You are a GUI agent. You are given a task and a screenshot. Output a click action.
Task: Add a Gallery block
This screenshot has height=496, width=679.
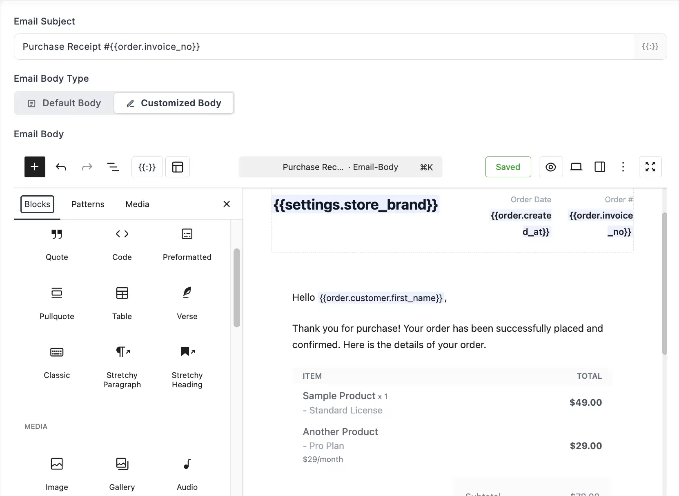pos(122,474)
